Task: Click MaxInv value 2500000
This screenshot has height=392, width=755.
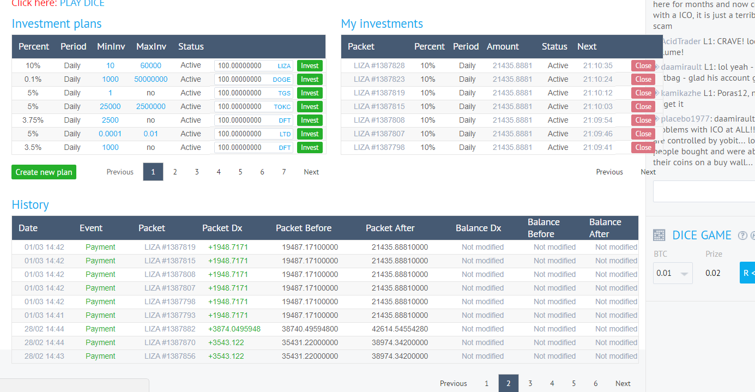Action: point(151,106)
